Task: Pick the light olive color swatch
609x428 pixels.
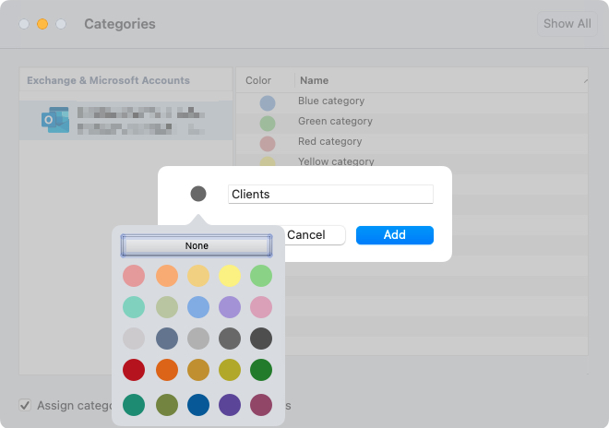Action: (x=167, y=307)
